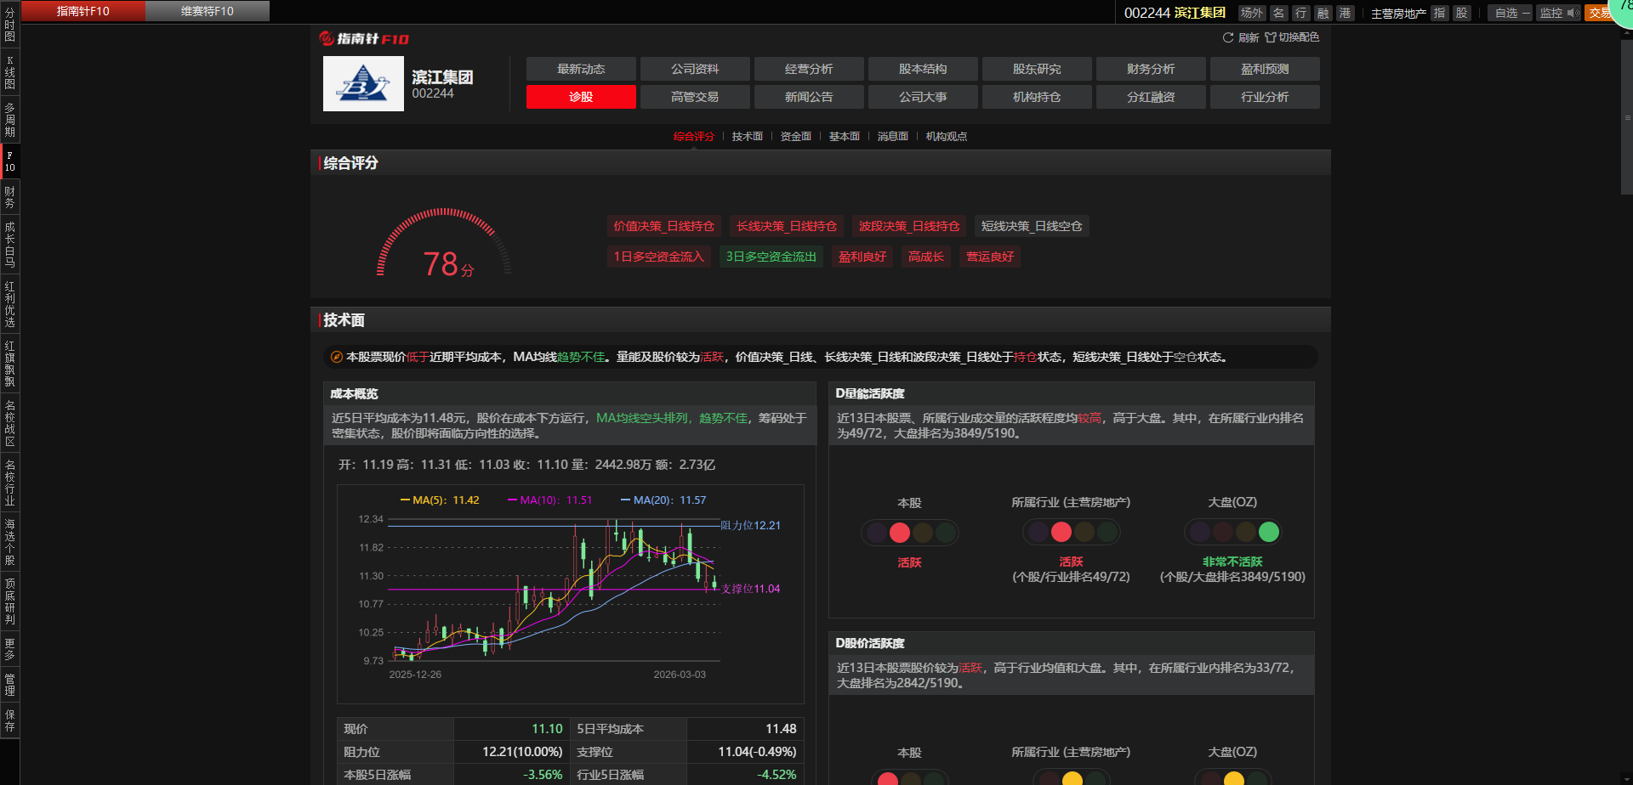Switch to the 指南针F10 tab
This screenshot has height=785, width=1633.
point(83,11)
